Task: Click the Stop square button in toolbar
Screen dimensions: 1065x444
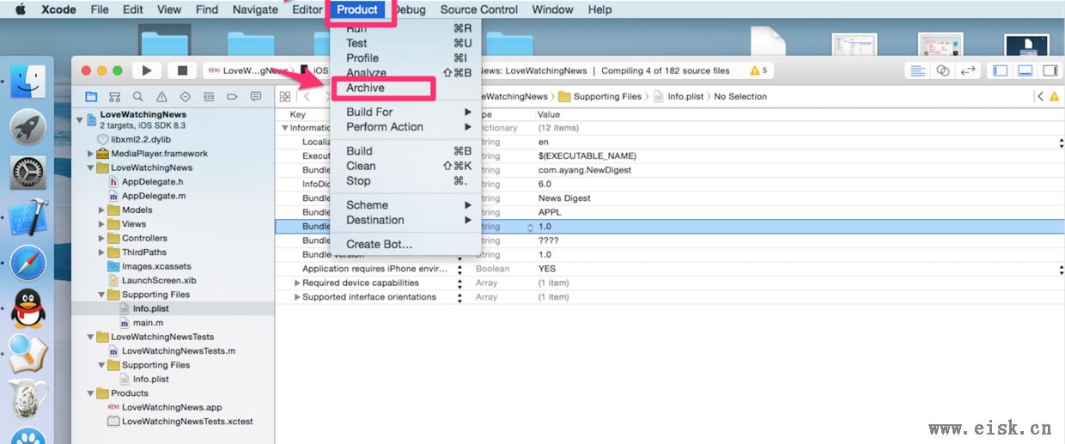Action: 181,70
